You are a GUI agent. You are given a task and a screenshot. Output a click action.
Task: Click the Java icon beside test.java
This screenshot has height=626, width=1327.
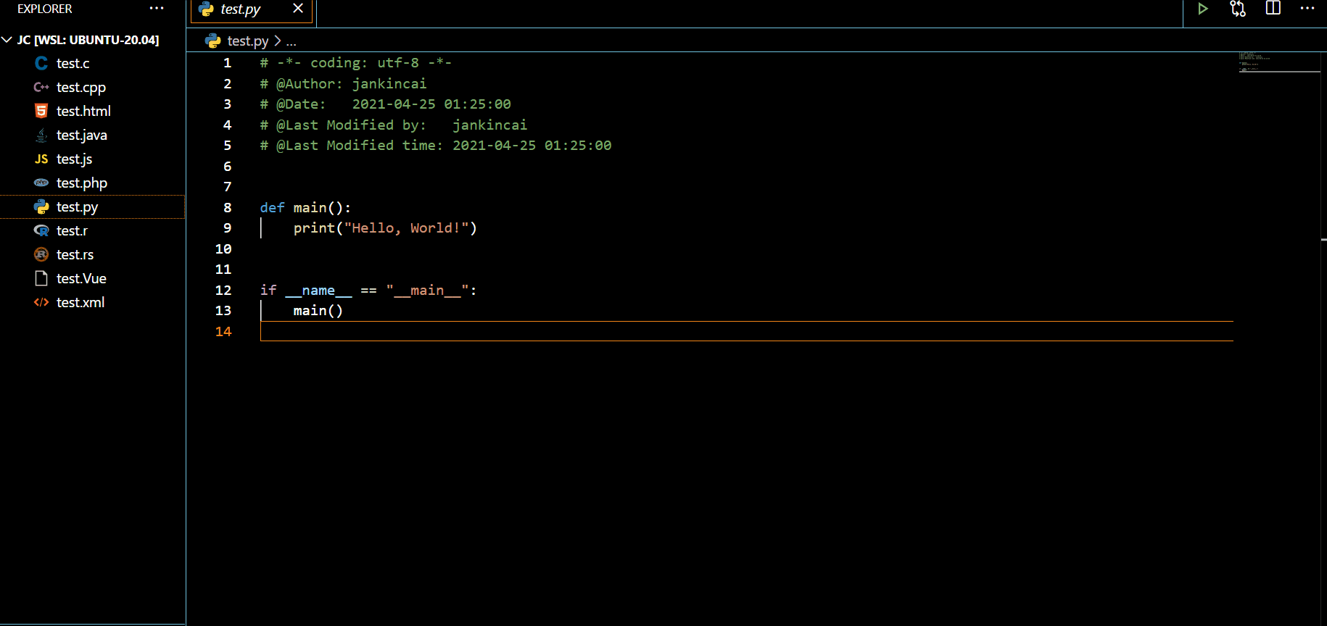coord(41,135)
